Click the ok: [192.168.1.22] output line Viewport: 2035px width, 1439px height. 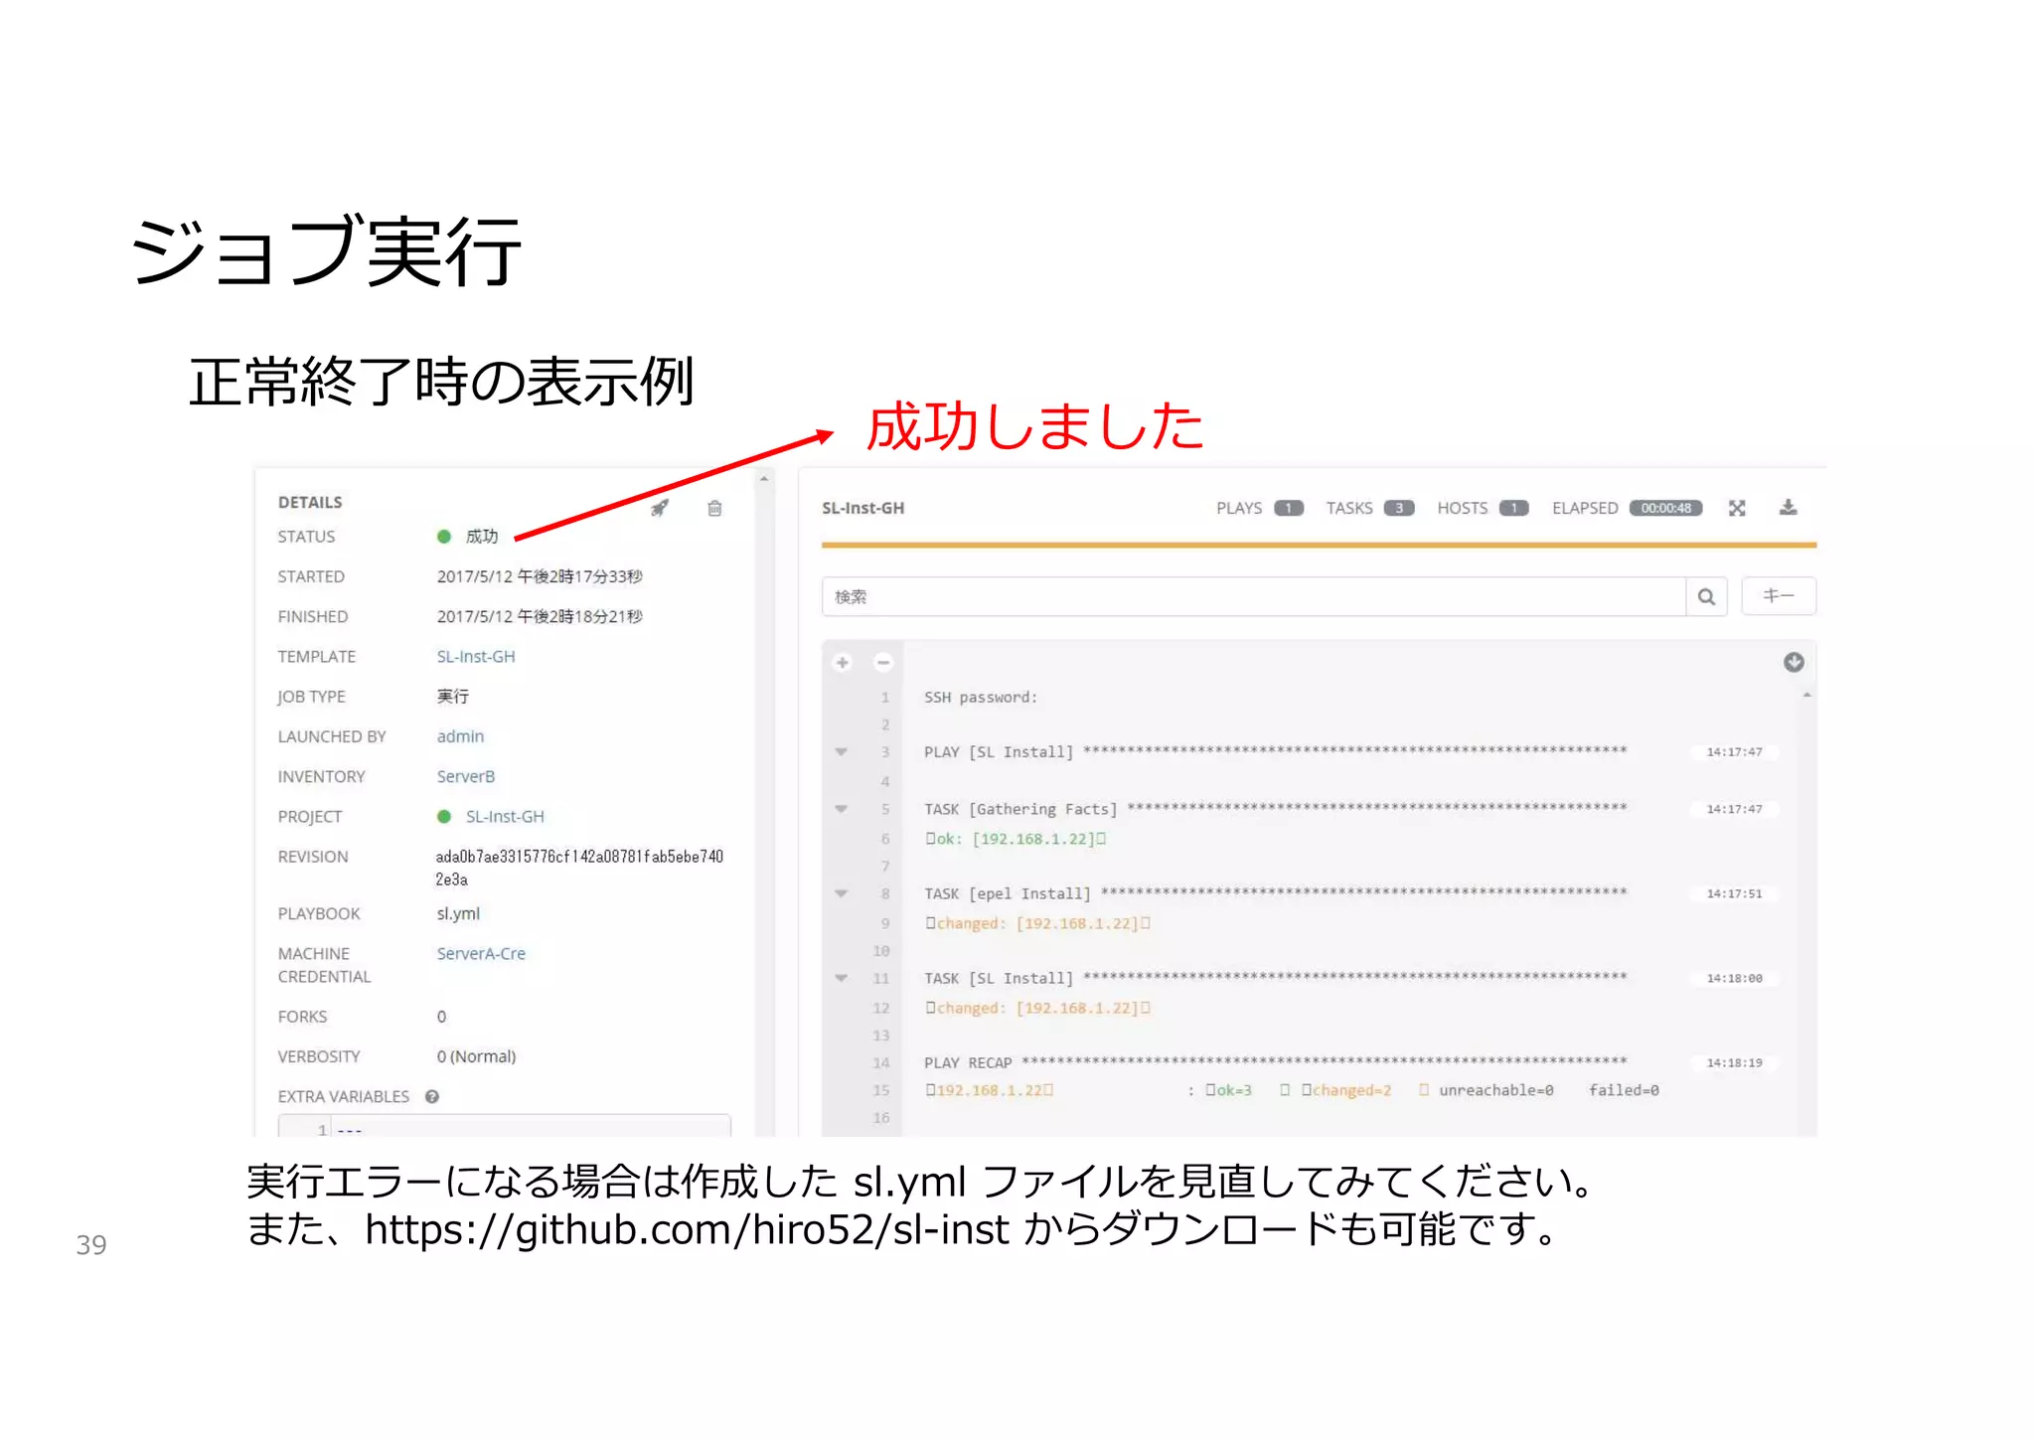point(1016,839)
